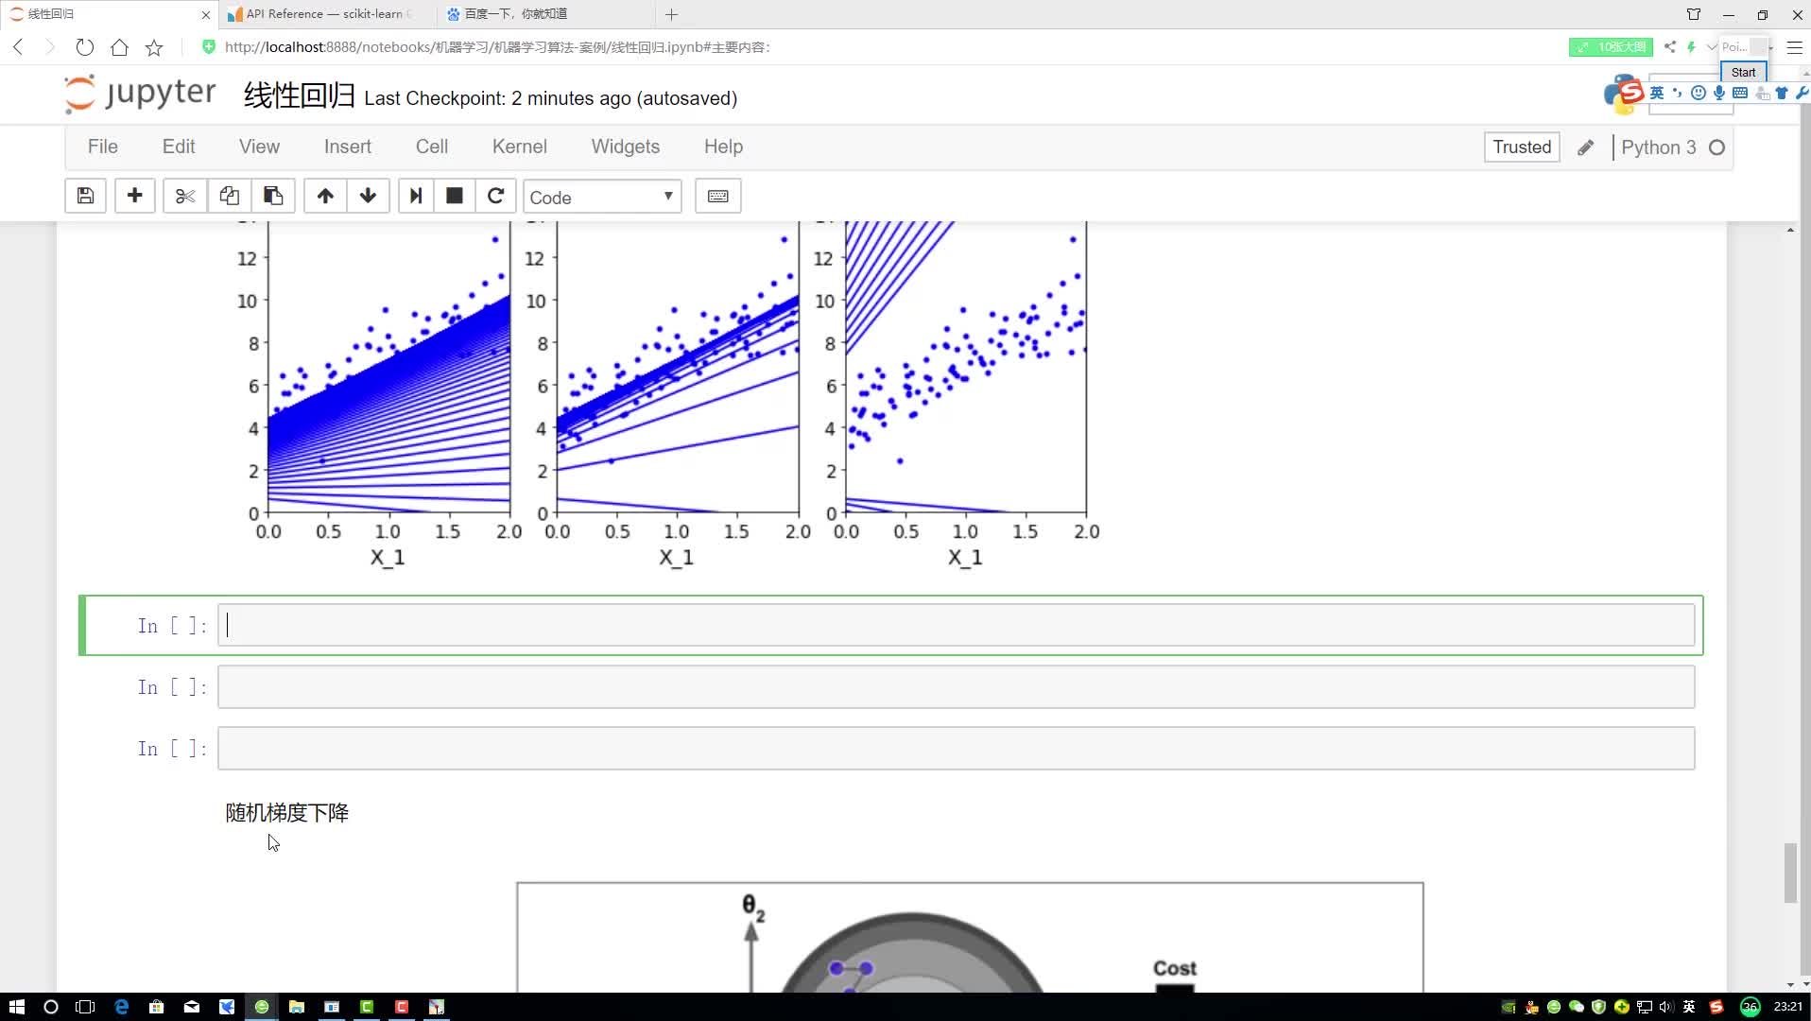Click the Trusted notebook button
Screen dimensions: 1811x1021
[1521, 147]
